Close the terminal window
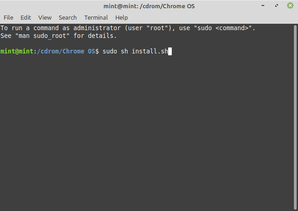298x211 pixels. pyautogui.click(x=289, y=6)
